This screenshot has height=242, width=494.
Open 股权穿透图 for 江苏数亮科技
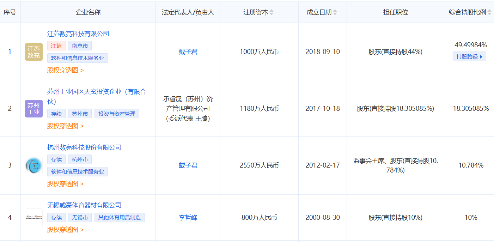tap(65, 70)
